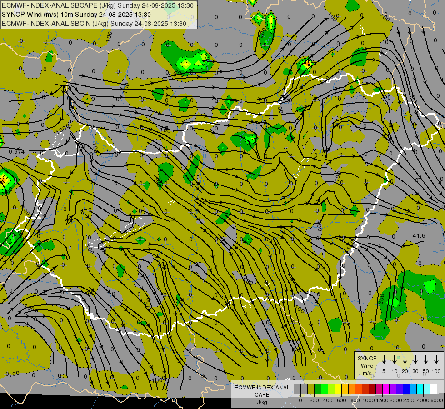
Task: Click the 20 m/s wind arrow in legend
Action: coord(405,359)
